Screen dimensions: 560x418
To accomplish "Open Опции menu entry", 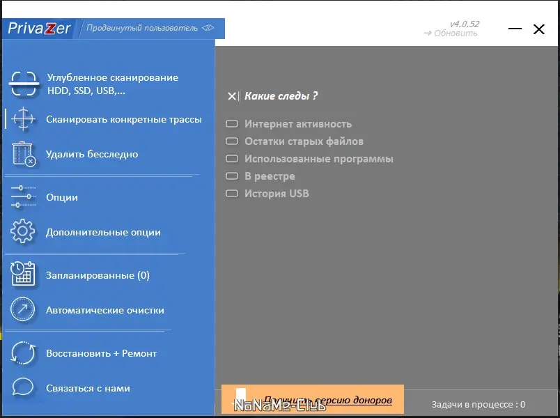I will click(62, 197).
